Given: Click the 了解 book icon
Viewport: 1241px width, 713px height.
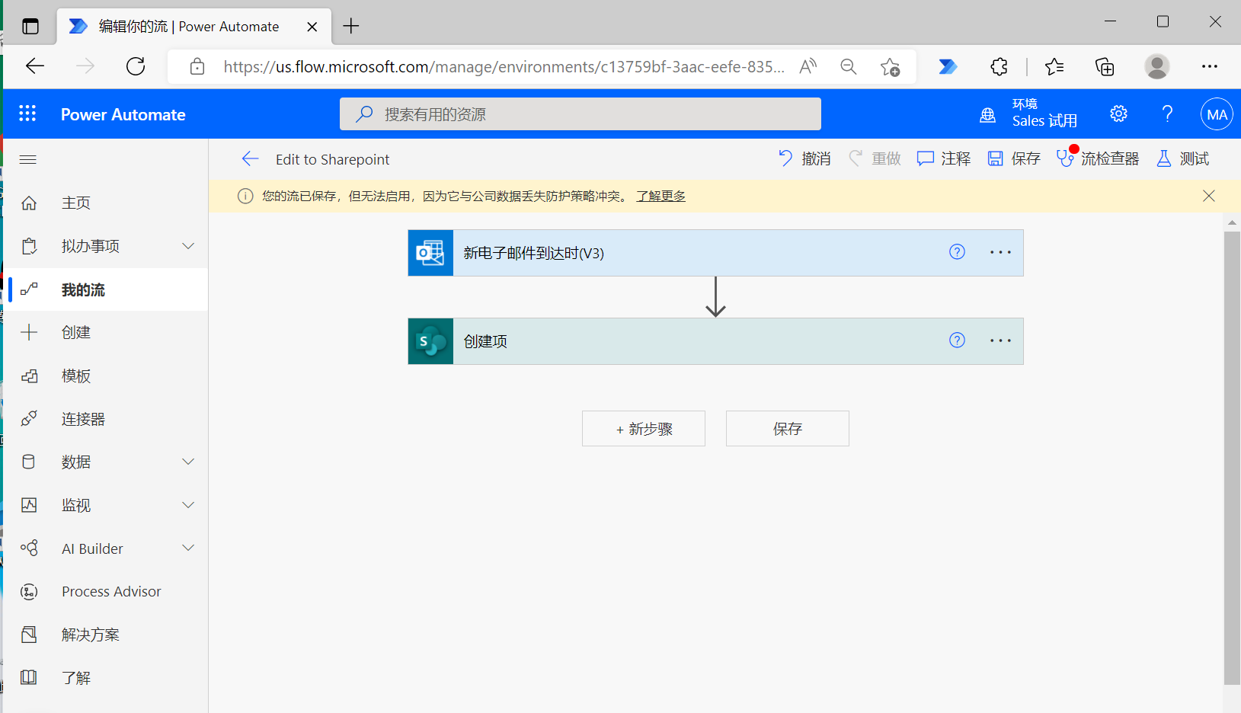Looking at the screenshot, I should 29,677.
